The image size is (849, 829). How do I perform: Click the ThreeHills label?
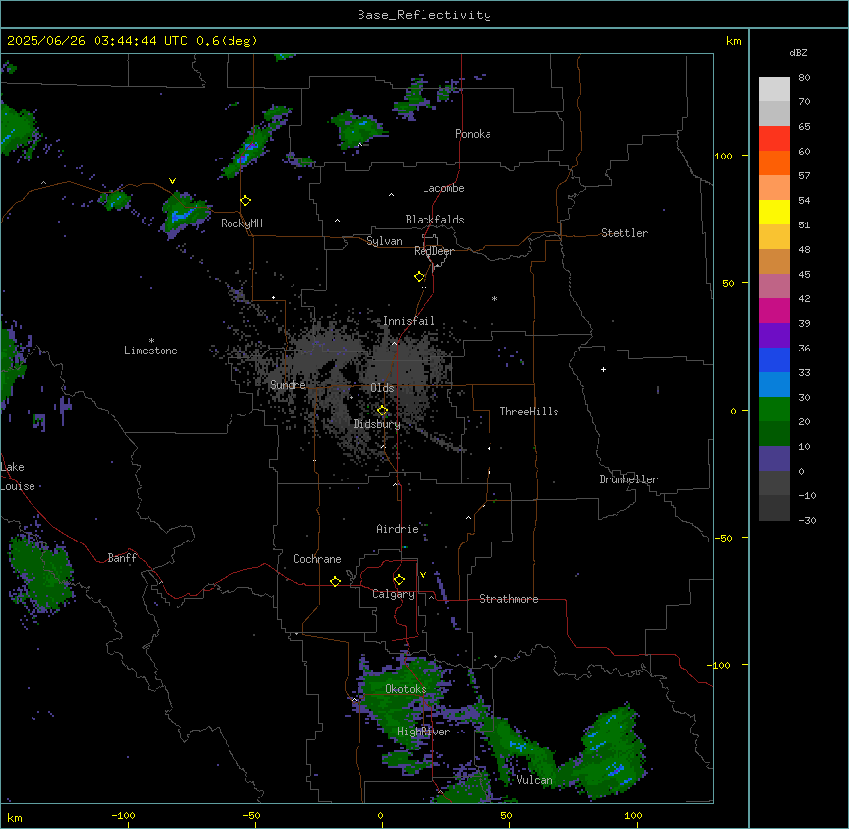click(x=529, y=412)
